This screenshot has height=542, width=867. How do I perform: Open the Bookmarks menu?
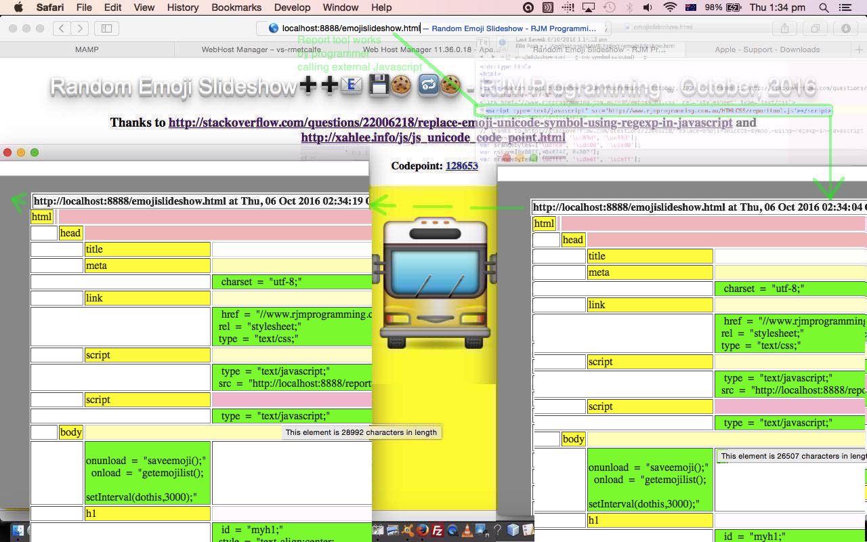[x=236, y=7]
